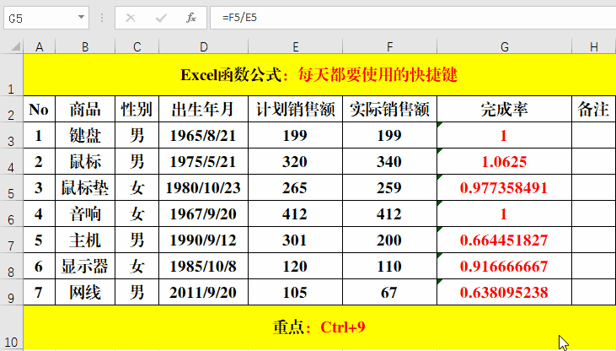Select the cell containing '网线'
This screenshot has width=616, height=351.
85,293
